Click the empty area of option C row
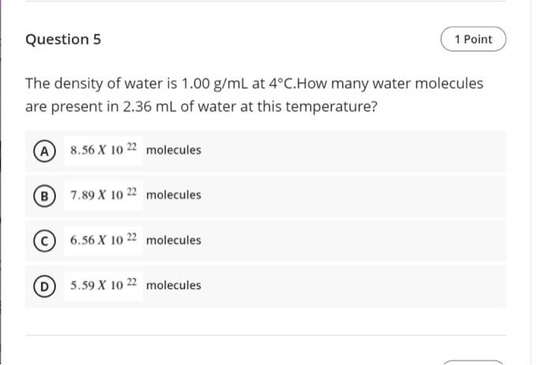Viewport: 553px width, 365px height. [x=352, y=241]
